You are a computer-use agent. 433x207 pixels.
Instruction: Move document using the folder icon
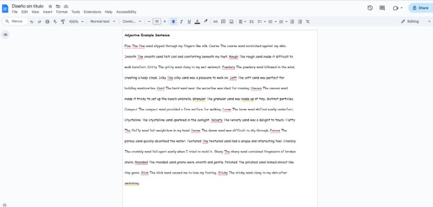[x=58, y=7]
